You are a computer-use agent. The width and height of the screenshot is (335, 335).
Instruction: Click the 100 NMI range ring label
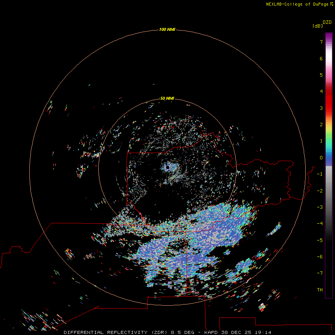(x=167, y=29)
